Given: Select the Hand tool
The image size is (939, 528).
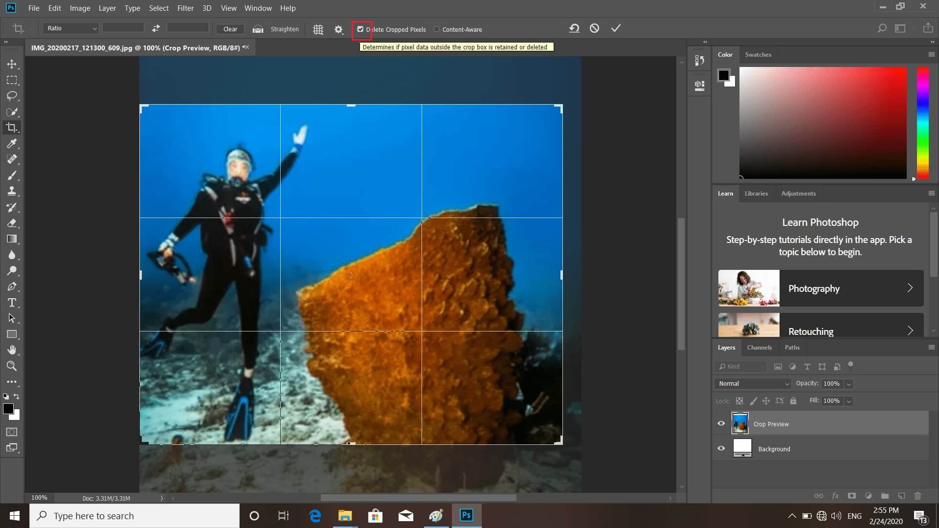Looking at the screenshot, I should (12, 350).
